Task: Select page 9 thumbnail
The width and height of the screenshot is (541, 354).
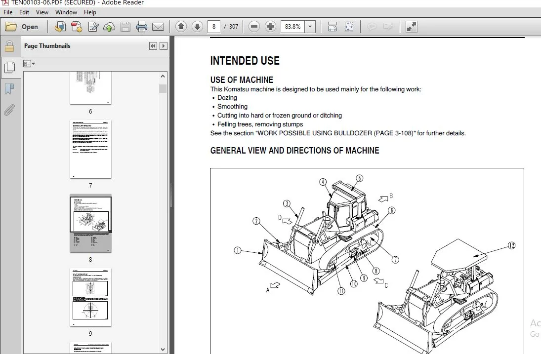Action: pos(90,297)
